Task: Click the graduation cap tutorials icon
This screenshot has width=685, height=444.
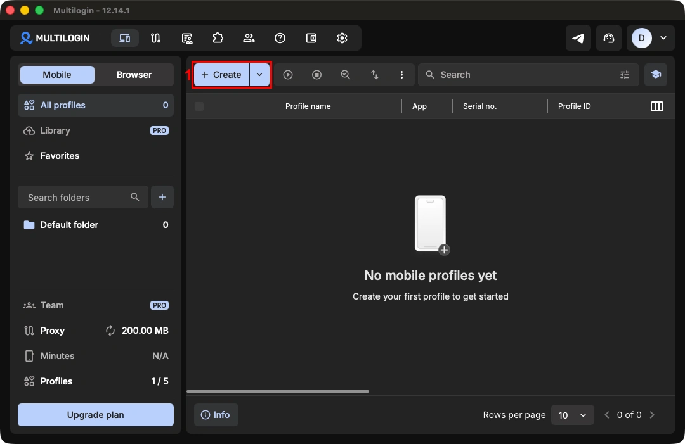Action: [x=656, y=75]
